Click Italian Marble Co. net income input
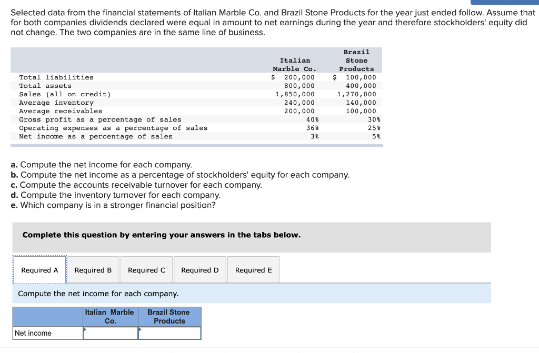 pyautogui.click(x=111, y=333)
